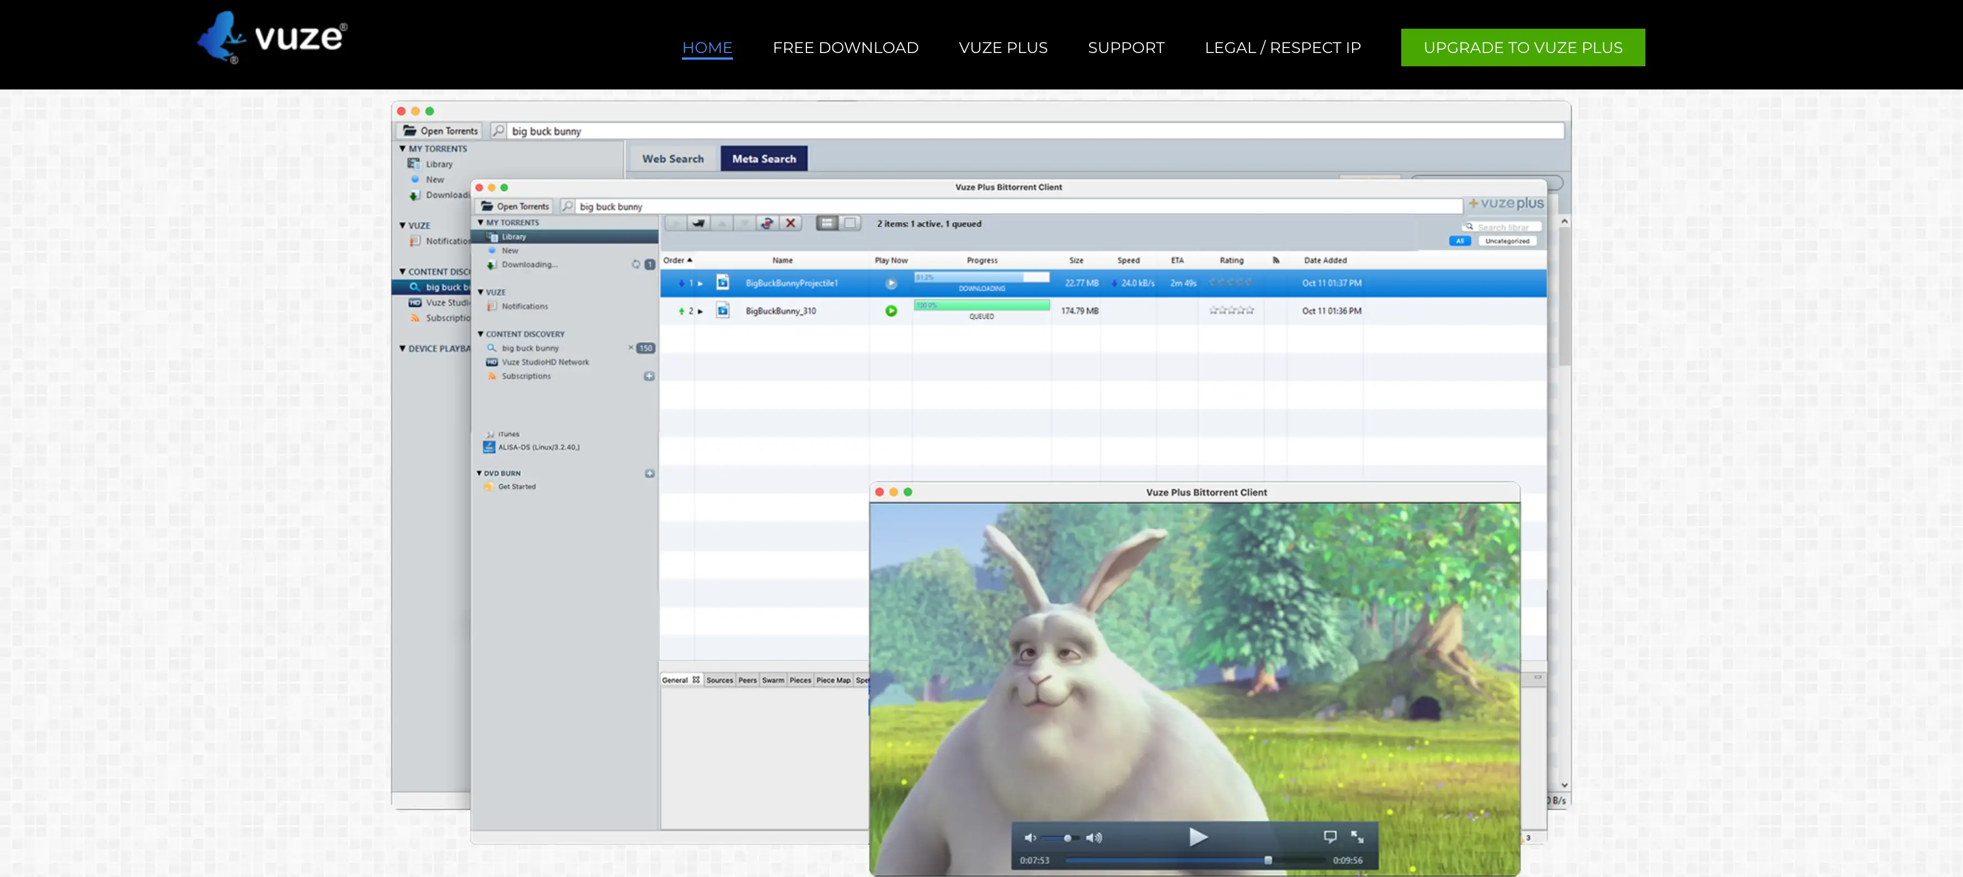This screenshot has width=1963, height=877.
Task: Click green Play Now for BigBuckBunny_310
Action: (891, 311)
